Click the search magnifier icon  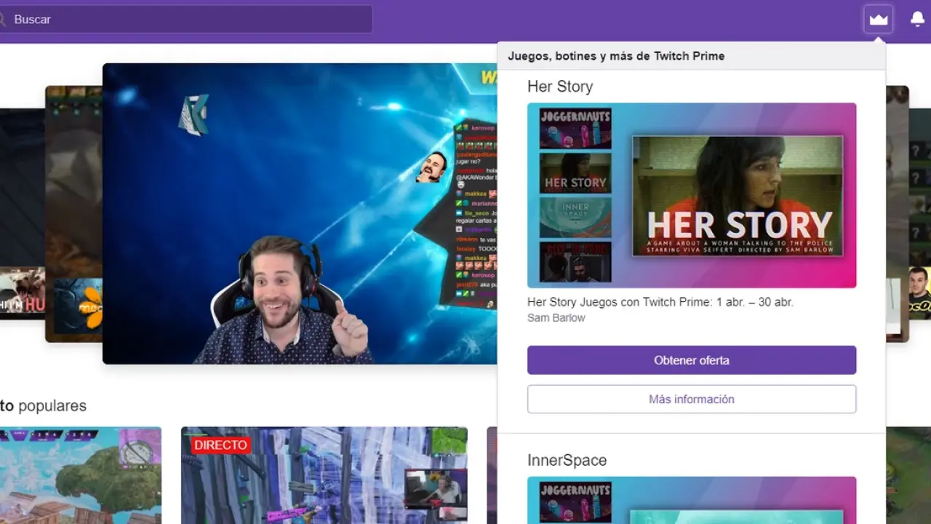[2, 20]
